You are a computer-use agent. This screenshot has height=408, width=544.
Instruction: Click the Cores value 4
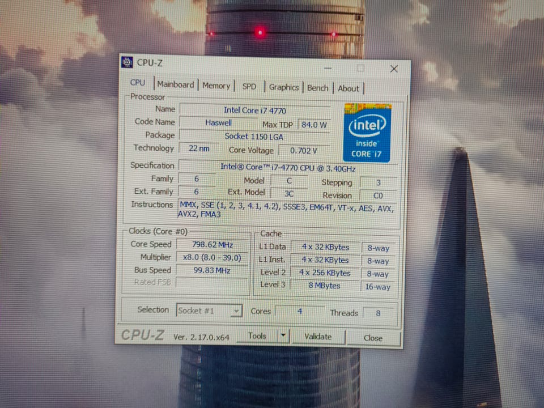pyautogui.click(x=300, y=312)
